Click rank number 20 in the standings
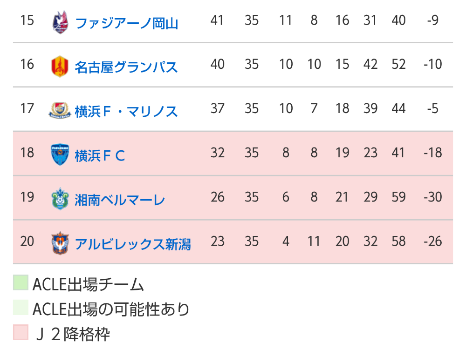Screen dimensions: 466x349 [27, 242]
